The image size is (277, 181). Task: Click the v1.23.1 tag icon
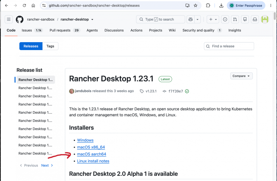click(142, 91)
